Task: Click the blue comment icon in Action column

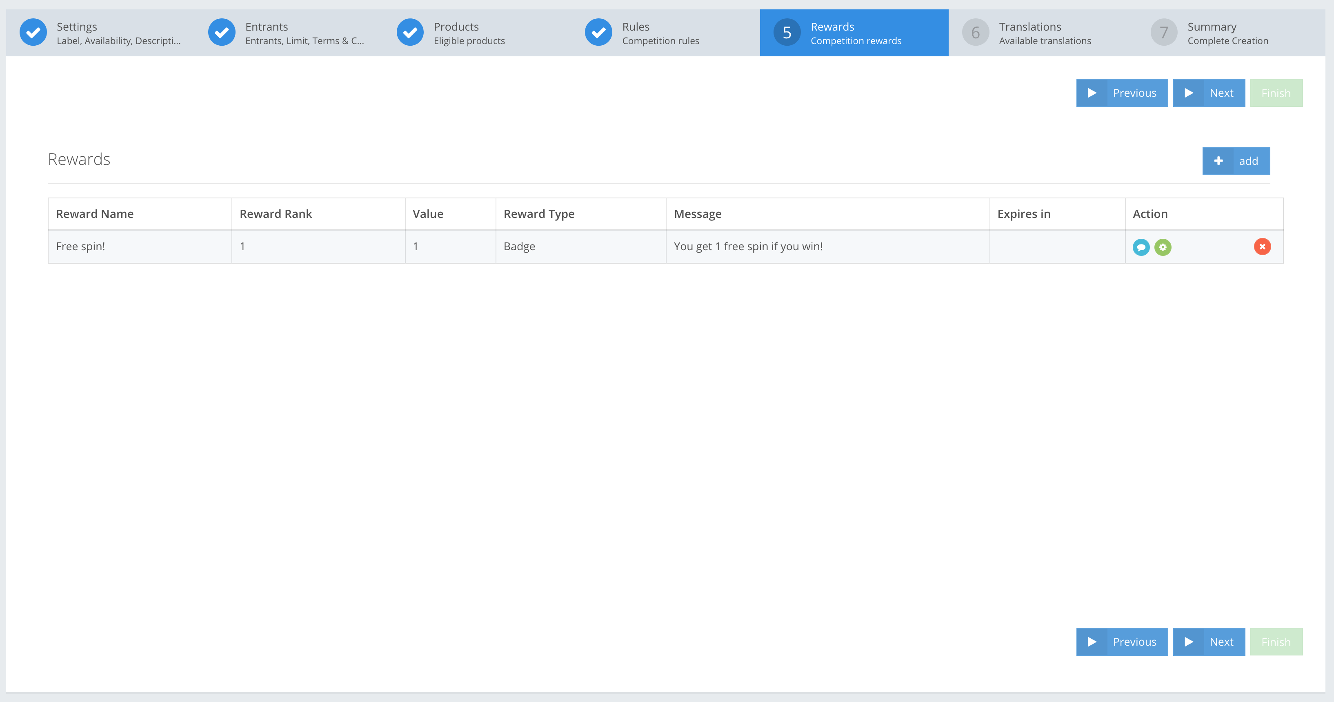Action: pyautogui.click(x=1141, y=247)
